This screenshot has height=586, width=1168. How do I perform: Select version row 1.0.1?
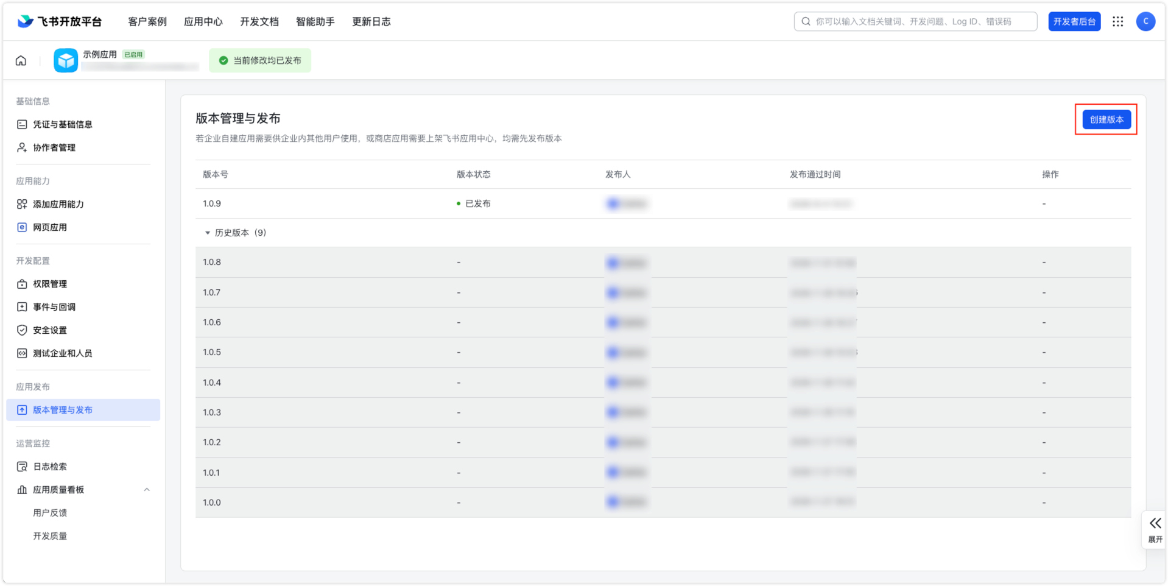tap(663, 473)
